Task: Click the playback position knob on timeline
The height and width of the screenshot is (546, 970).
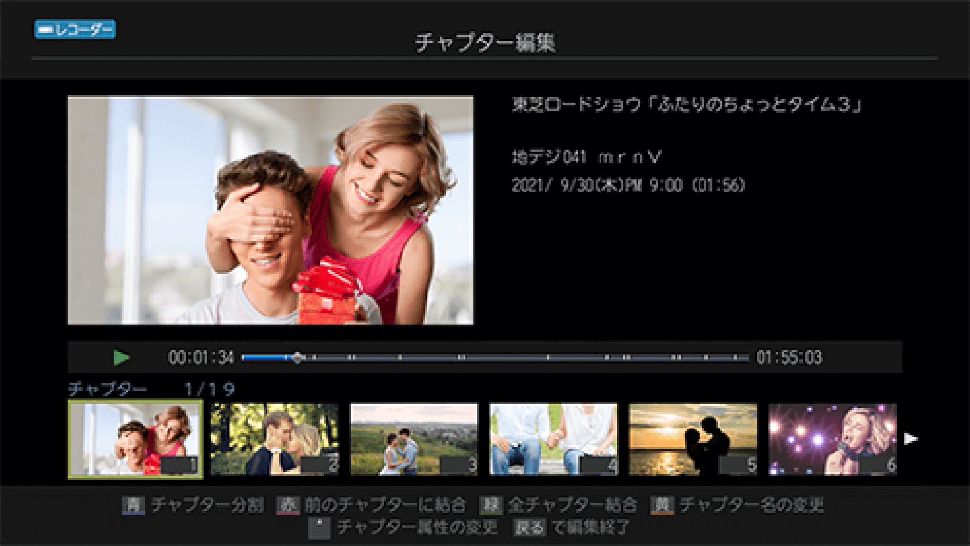Action: coord(297,357)
